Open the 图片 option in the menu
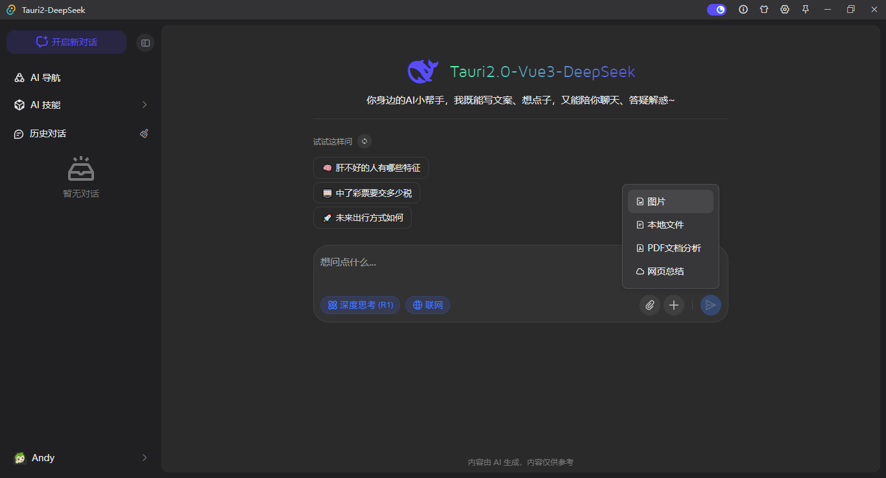 click(656, 201)
